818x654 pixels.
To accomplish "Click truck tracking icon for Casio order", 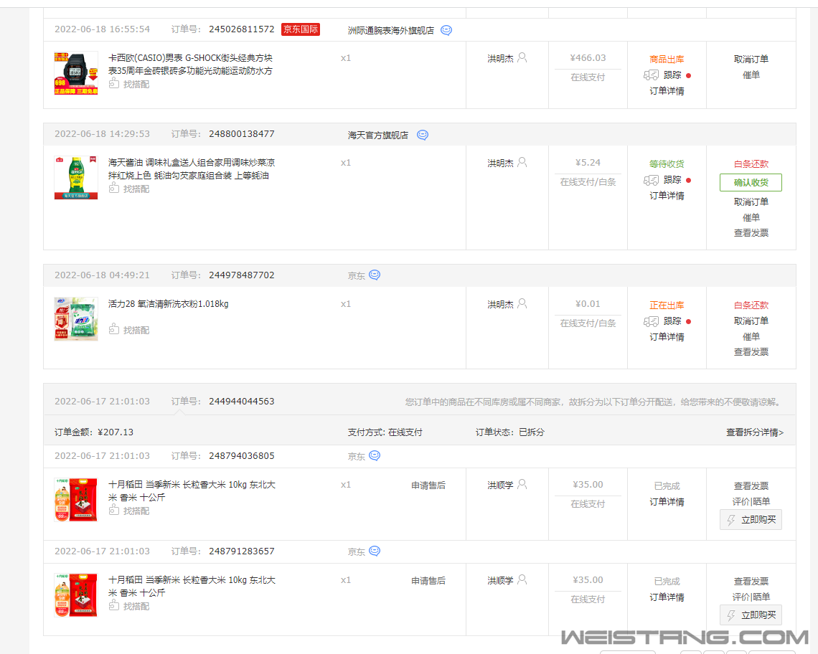I will tap(651, 75).
